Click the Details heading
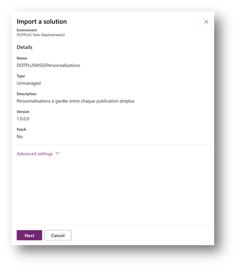 pyautogui.click(x=25, y=47)
